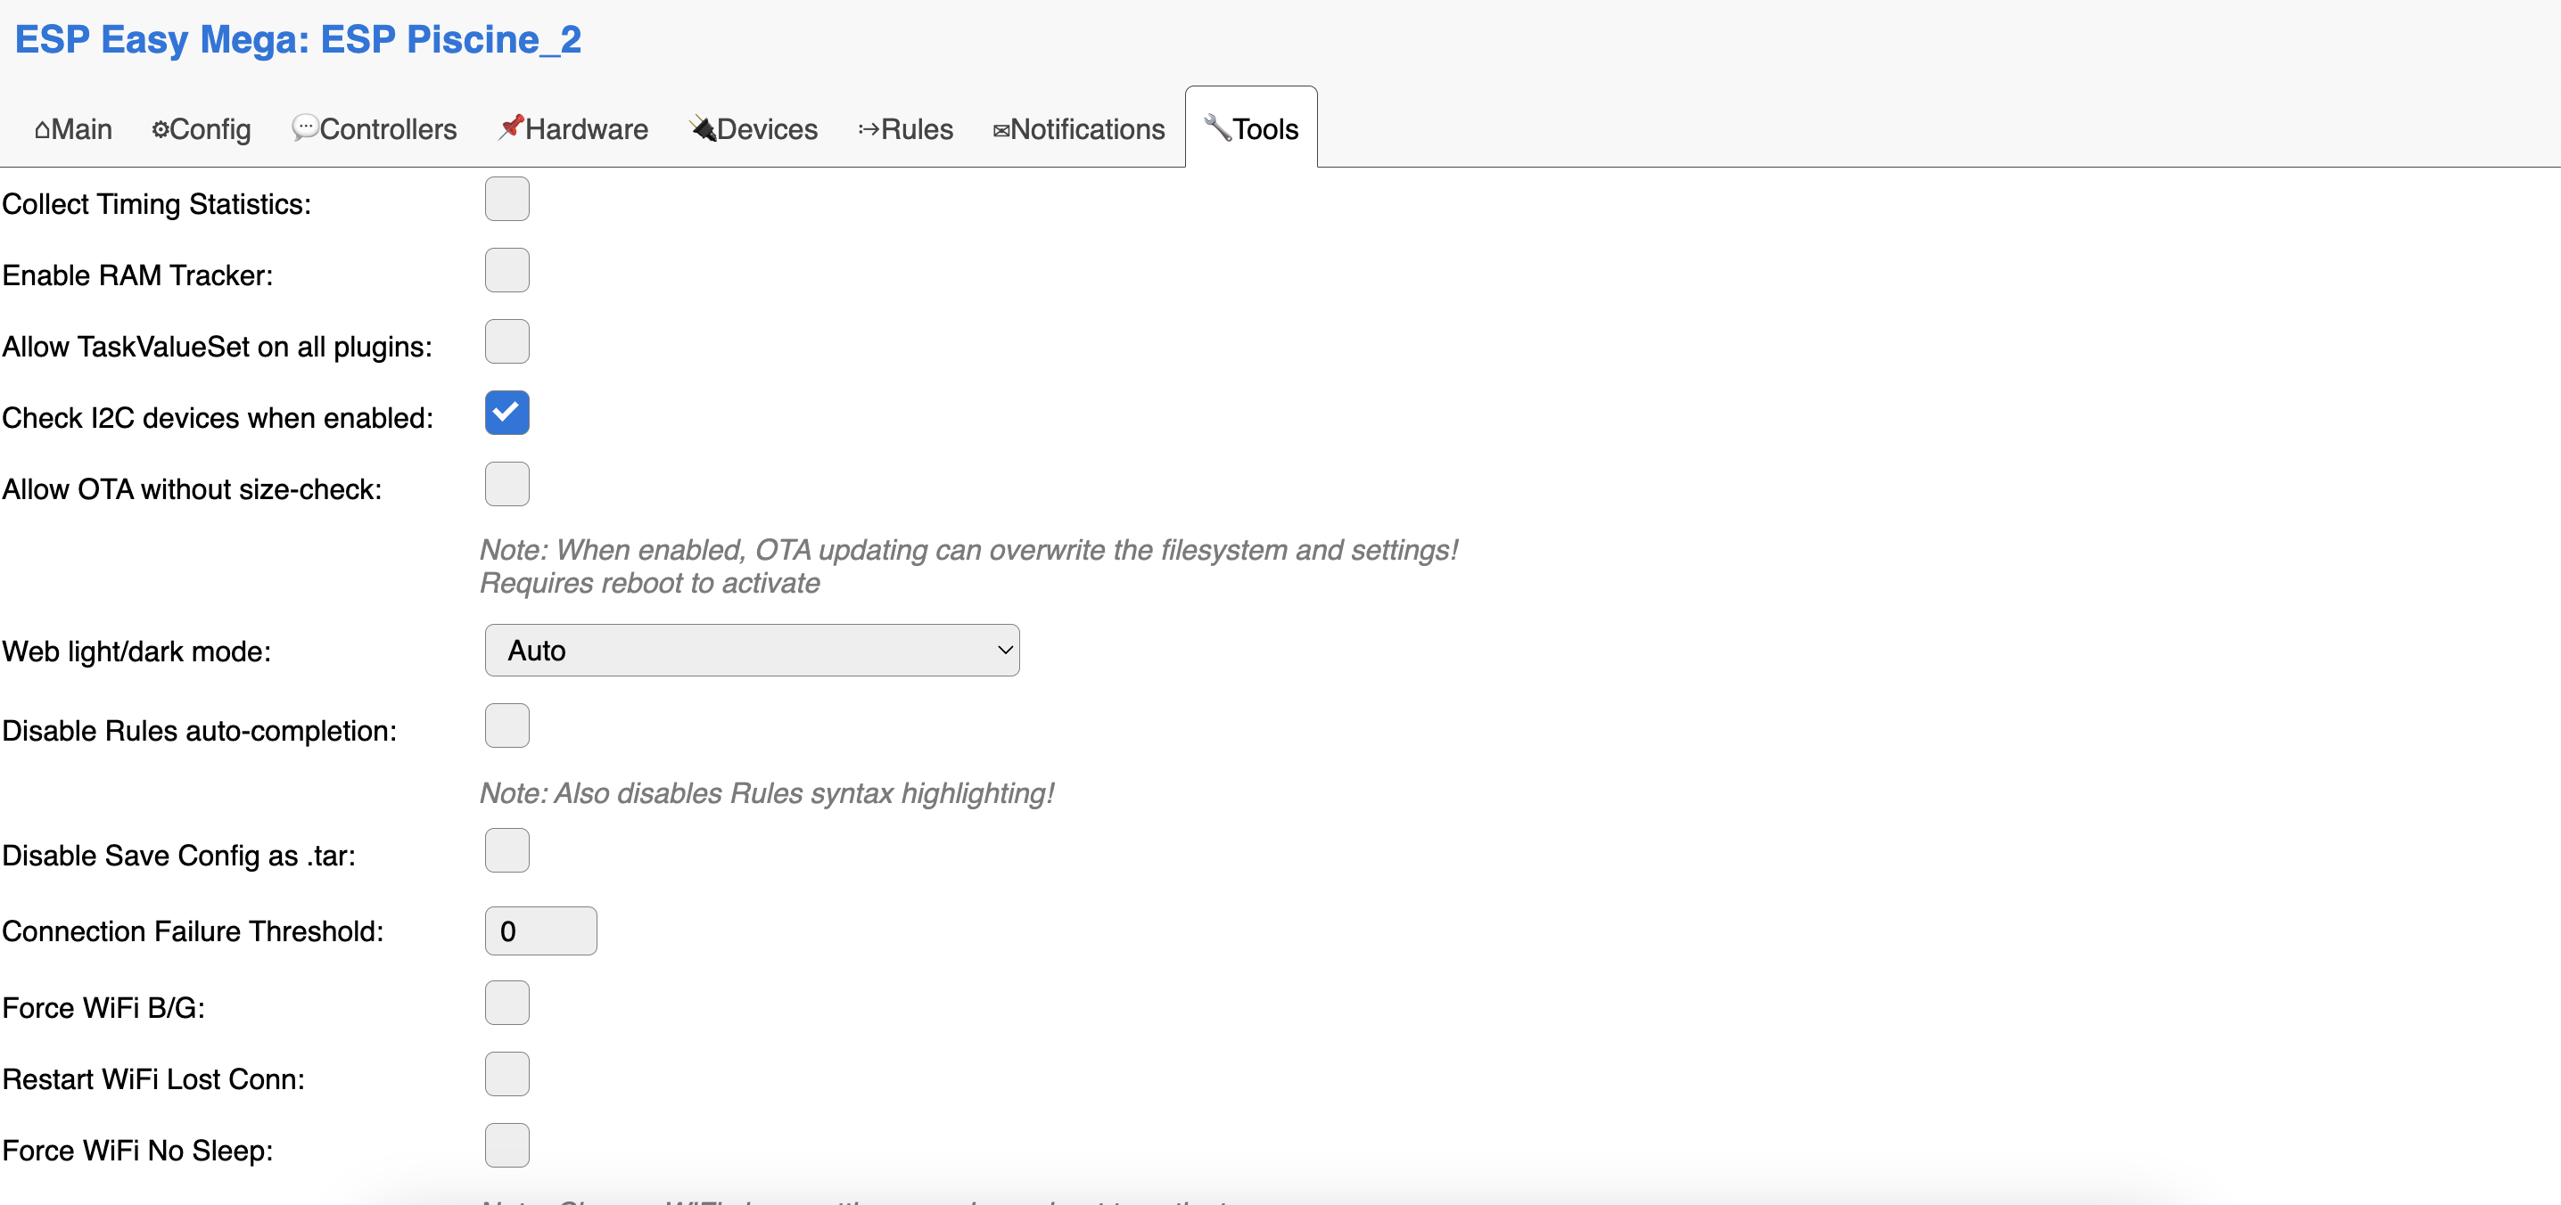Viewport: 2561px width, 1205px height.
Task: Enable Allow TaskValueSet on all plugins
Action: pos(507,341)
